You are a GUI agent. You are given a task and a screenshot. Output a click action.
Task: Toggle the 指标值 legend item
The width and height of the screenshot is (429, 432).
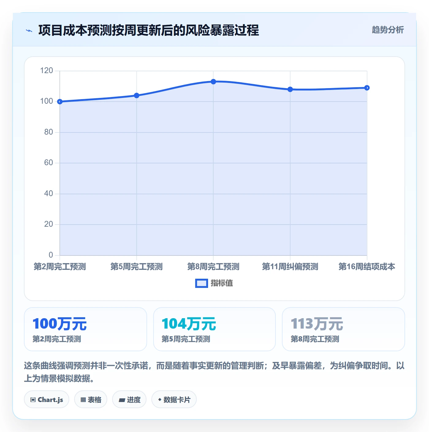[214, 283]
